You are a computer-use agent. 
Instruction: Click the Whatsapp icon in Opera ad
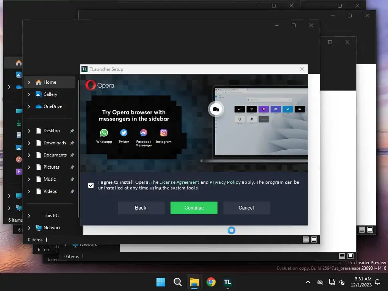pyautogui.click(x=104, y=133)
